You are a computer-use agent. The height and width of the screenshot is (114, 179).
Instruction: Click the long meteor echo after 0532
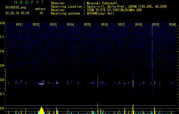coord(41,84)
